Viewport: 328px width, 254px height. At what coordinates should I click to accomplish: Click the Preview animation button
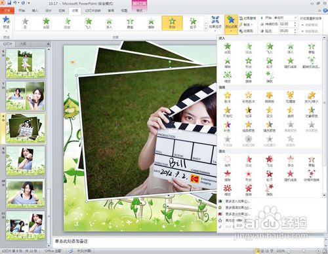pyautogui.click(x=6, y=23)
